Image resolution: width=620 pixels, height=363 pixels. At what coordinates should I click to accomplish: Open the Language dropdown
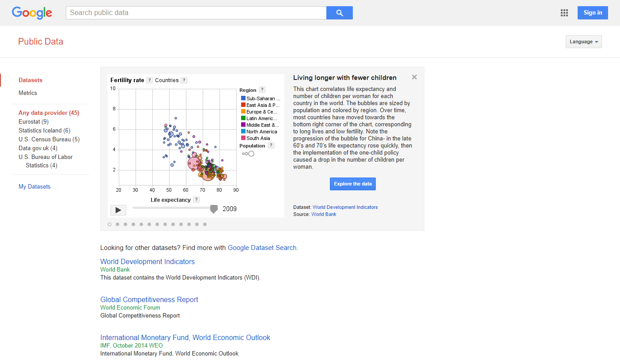tap(583, 42)
